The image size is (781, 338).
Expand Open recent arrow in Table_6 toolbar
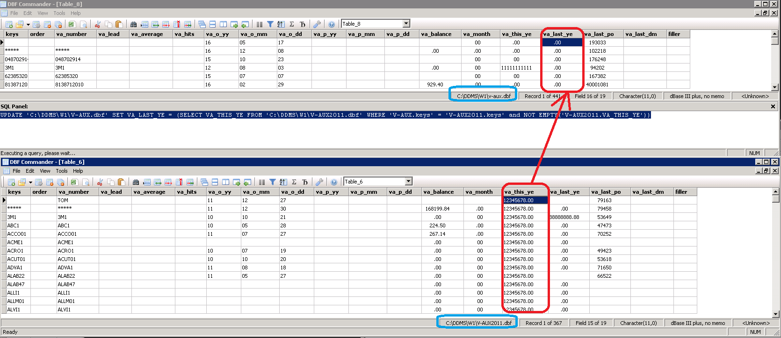click(x=30, y=182)
